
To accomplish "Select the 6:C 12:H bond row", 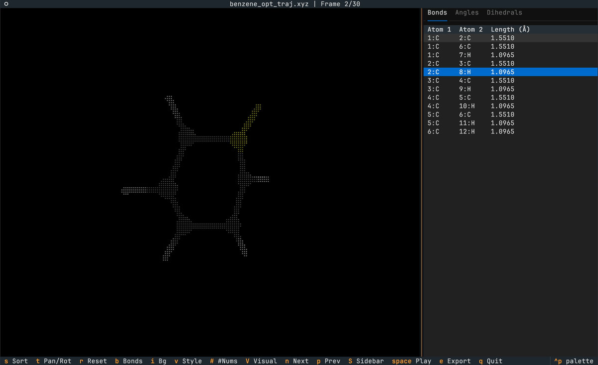I will (x=510, y=131).
